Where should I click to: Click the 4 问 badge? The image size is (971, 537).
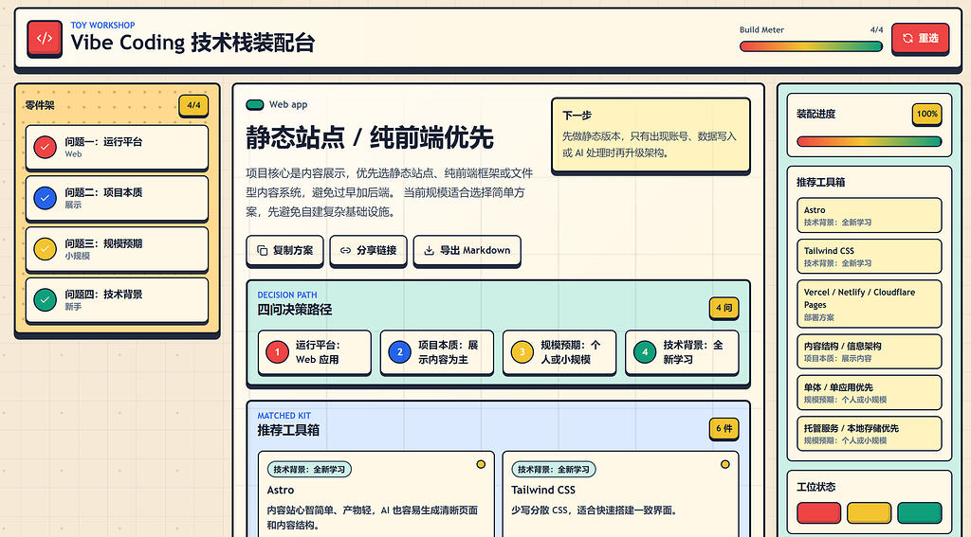[x=724, y=308]
